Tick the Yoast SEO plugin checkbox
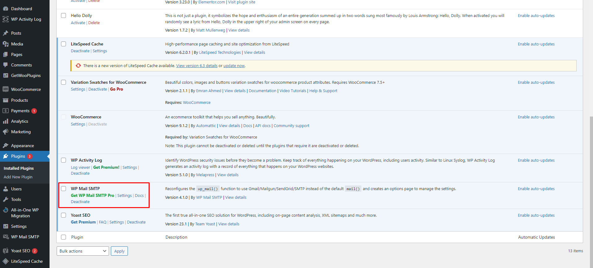 click(x=63, y=215)
